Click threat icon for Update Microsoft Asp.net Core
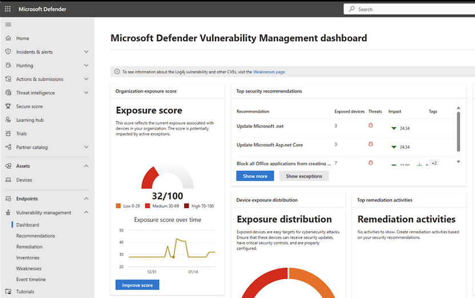The height and width of the screenshot is (298, 475). pos(370,144)
